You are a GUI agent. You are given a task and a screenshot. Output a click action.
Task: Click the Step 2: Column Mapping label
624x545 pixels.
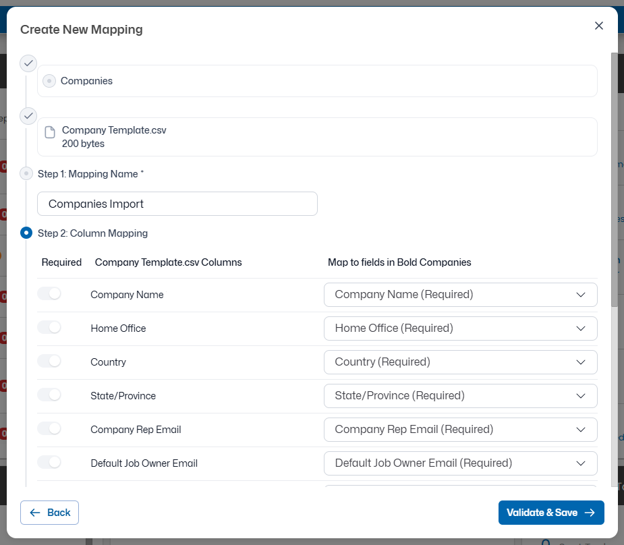(x=92, y=233)
